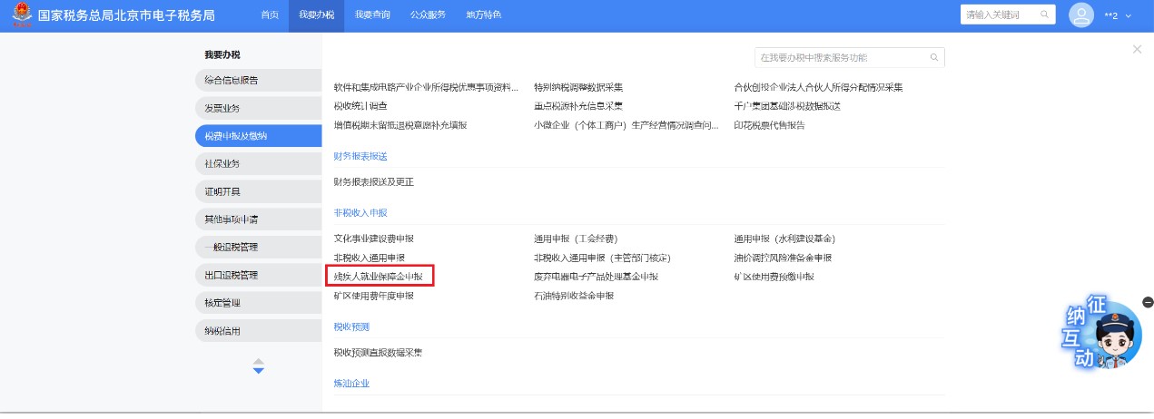
Task: Close the 我要办税 panel with the X
Action: [1137, 50]
